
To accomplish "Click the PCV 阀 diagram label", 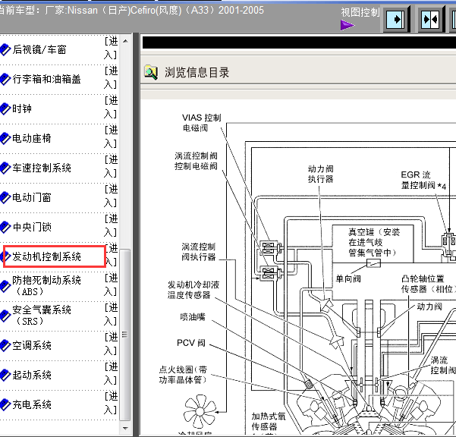I will pyautogui.click(x=191, y=343).
